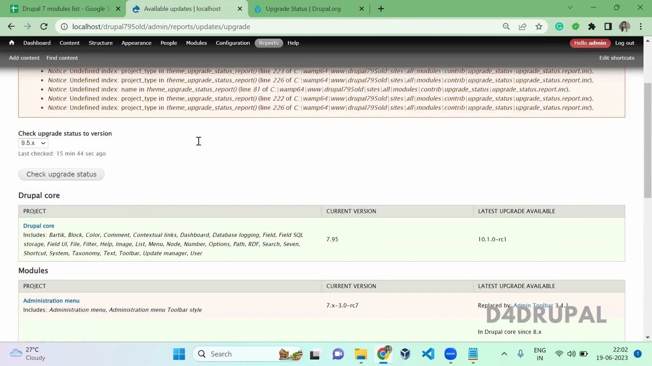This screenshot has height=366, width=652.
Task: Open the Appearance admin menu item
Action: (x=136, y=43)
